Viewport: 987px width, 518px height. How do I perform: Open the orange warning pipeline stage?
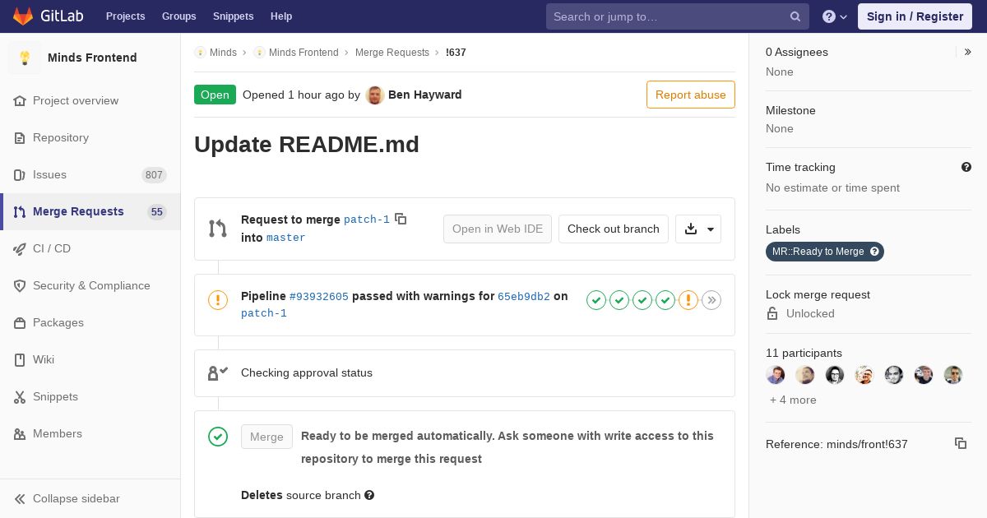tap(688, 300)
